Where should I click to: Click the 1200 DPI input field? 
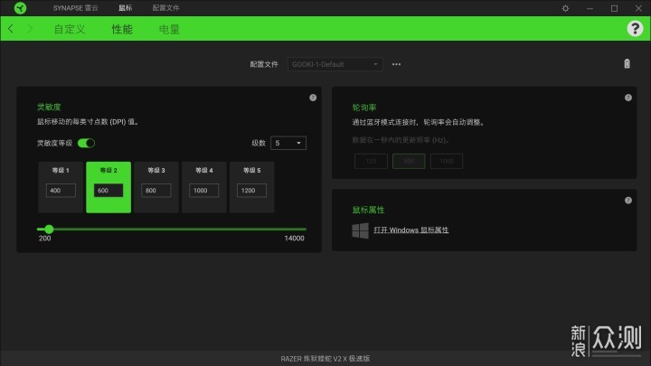tap(251, 191)
